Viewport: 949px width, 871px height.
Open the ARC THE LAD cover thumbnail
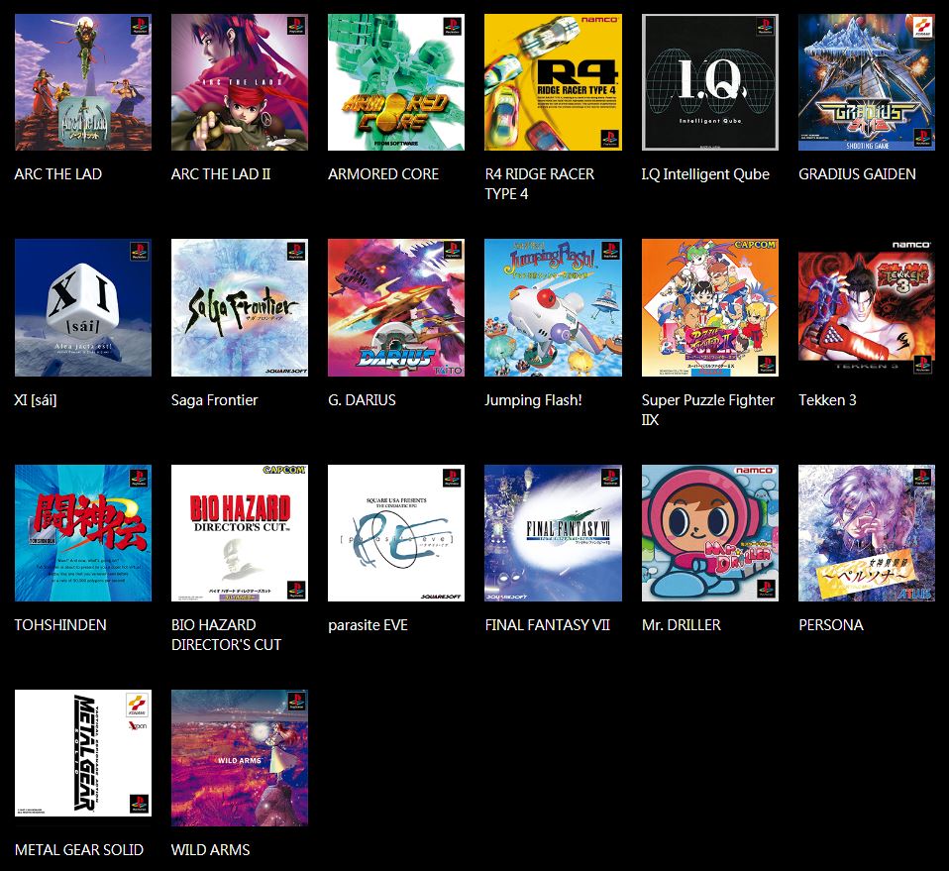[82, 81]
